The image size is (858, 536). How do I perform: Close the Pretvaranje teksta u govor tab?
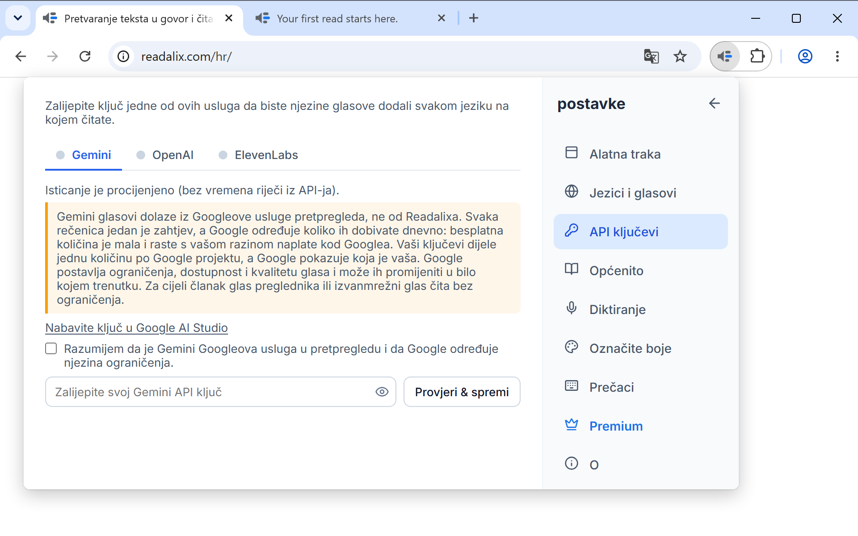coord(229,18)
